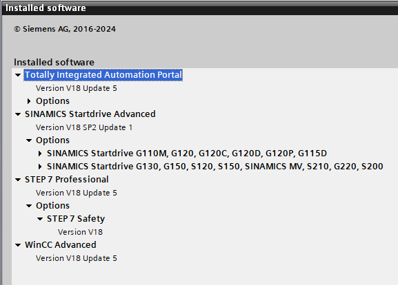Collapse Options under SINAMICS Startdrive Advanced
The image size is (398, 285).
[29, 140]
